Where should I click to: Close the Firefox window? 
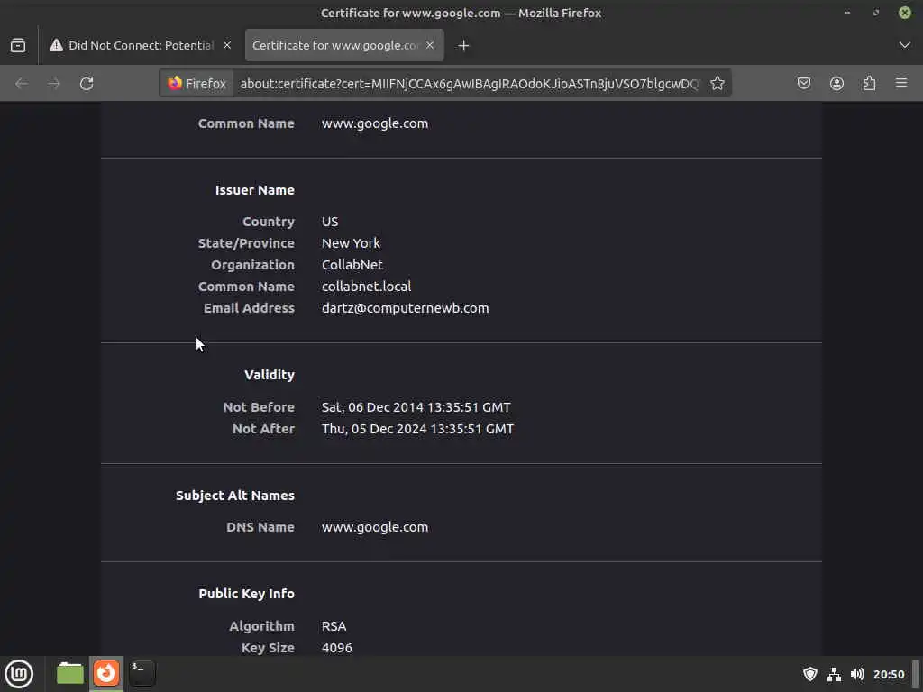pos(905,13)
